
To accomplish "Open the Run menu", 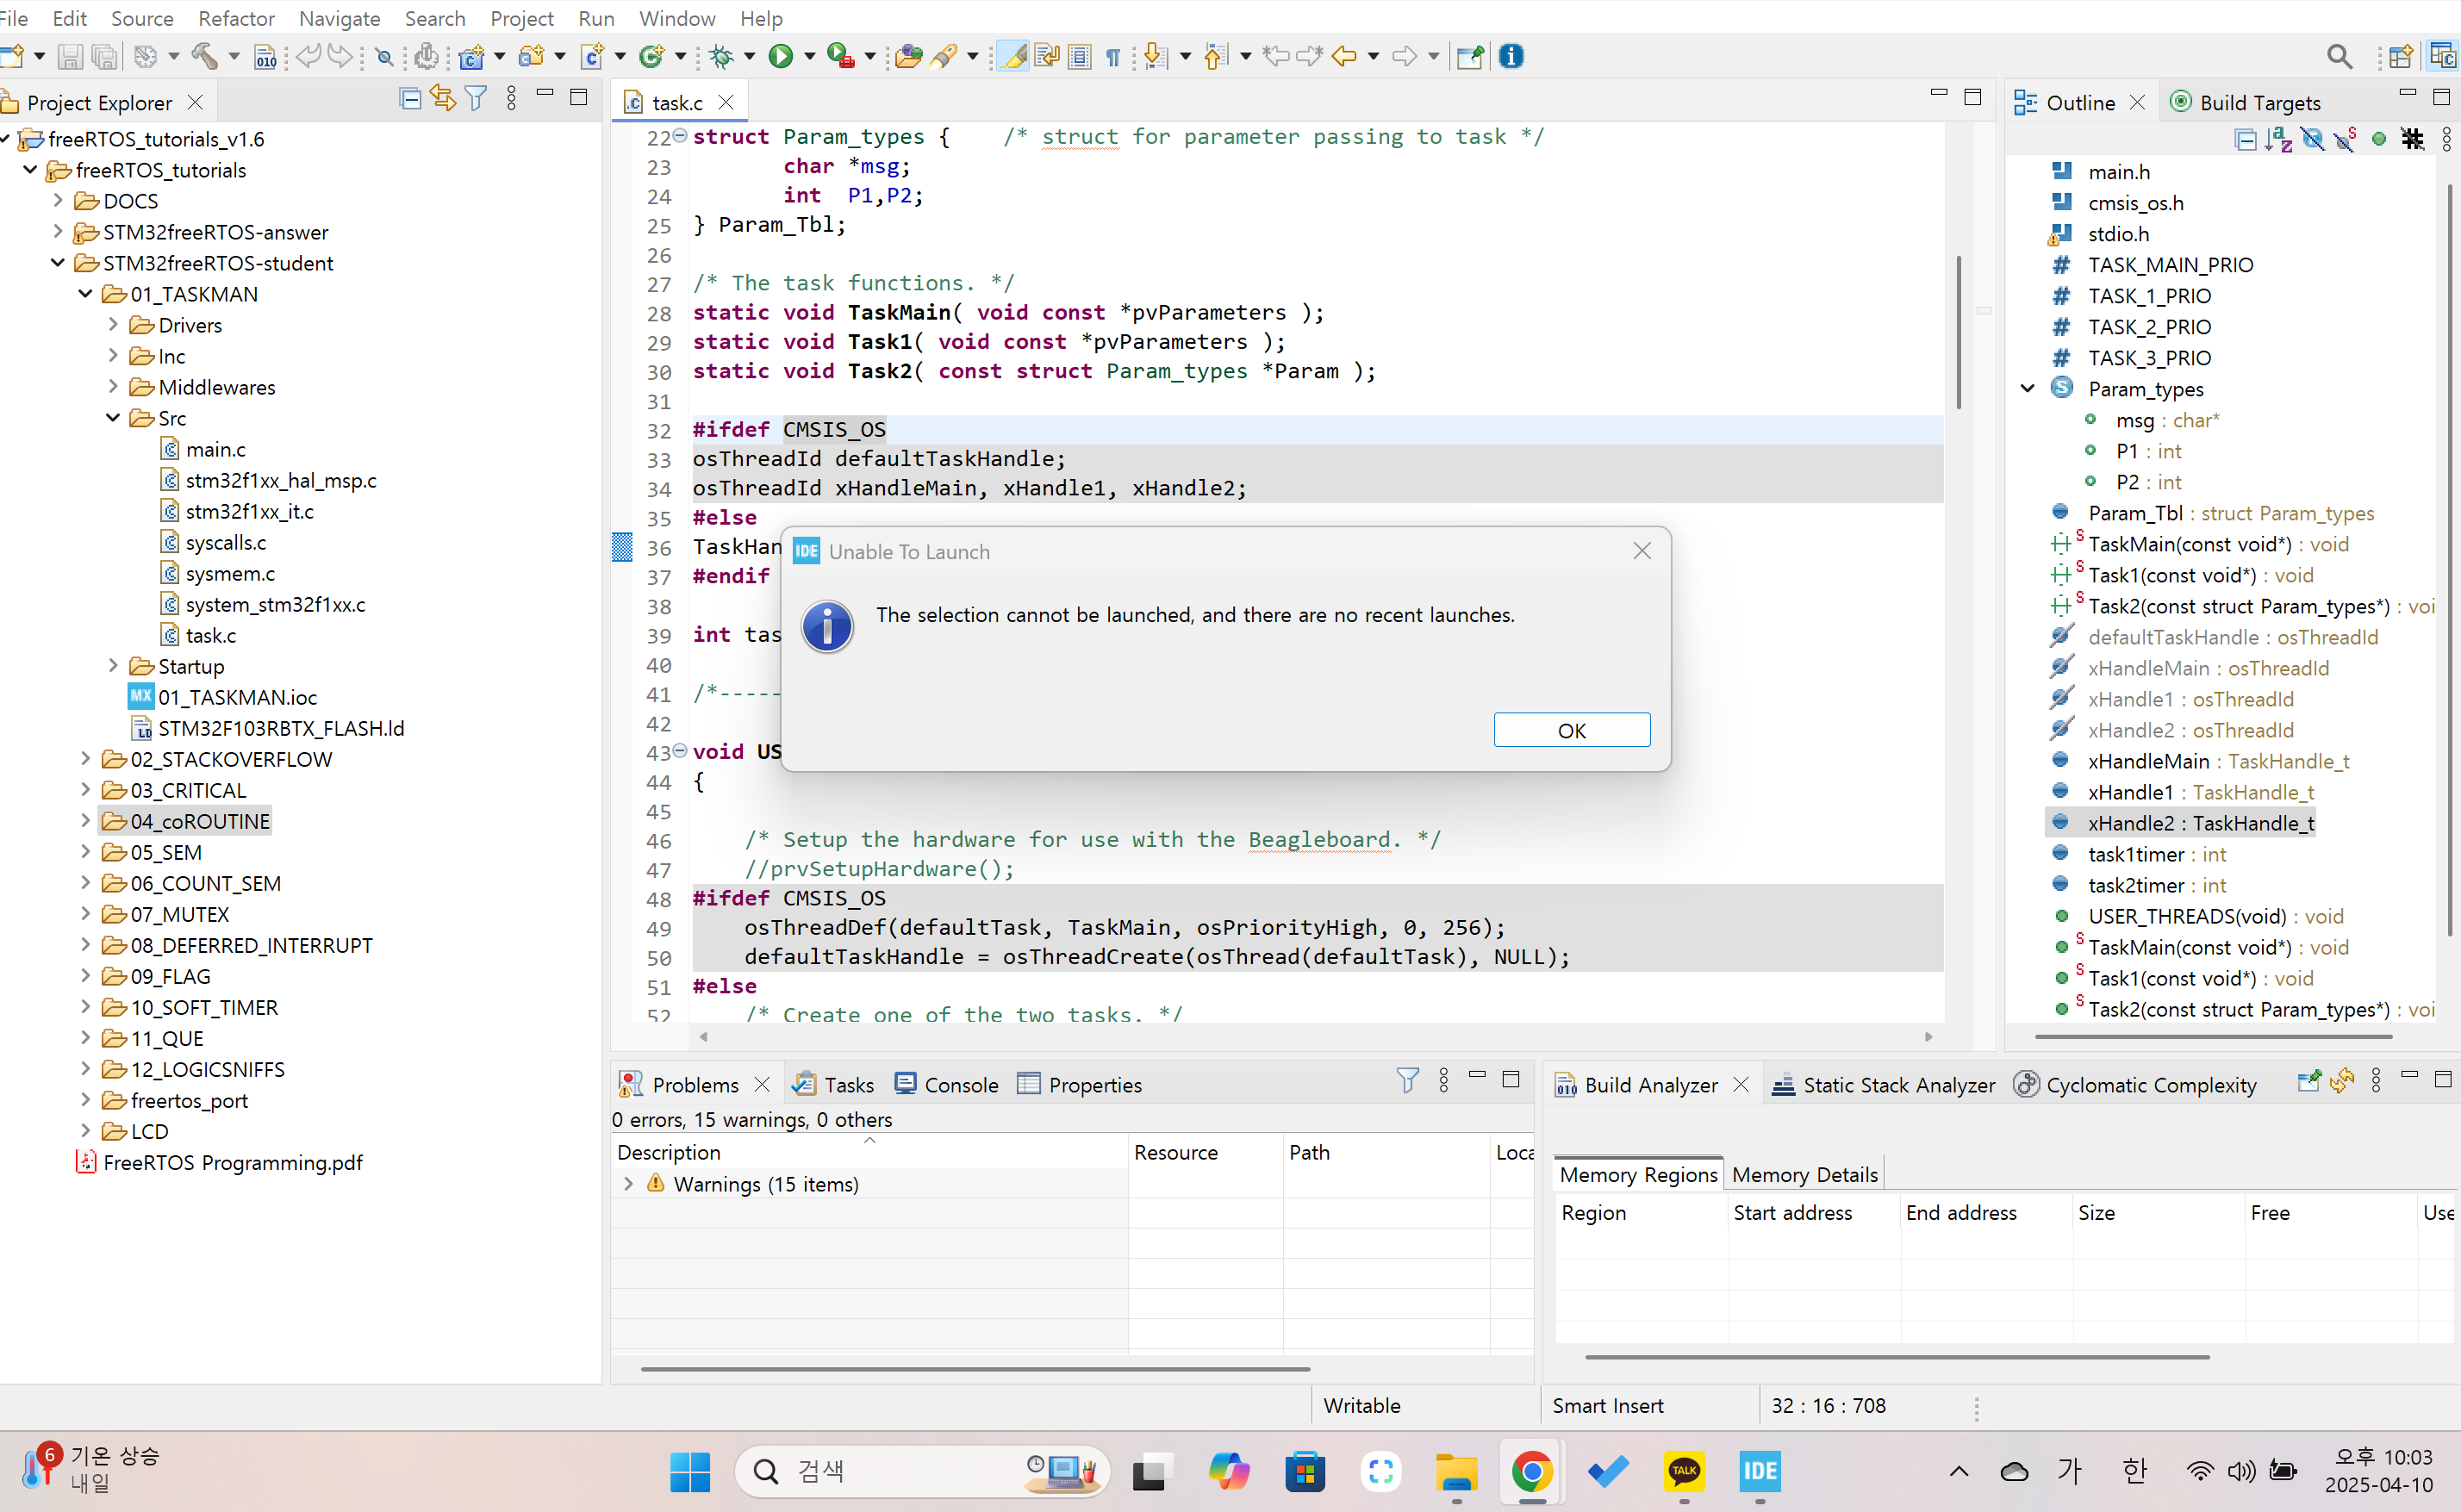I will click(596, 18).
